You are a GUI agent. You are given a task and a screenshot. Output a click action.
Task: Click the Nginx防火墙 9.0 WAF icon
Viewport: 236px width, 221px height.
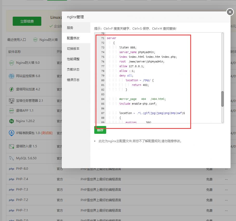tap(11, 63)
